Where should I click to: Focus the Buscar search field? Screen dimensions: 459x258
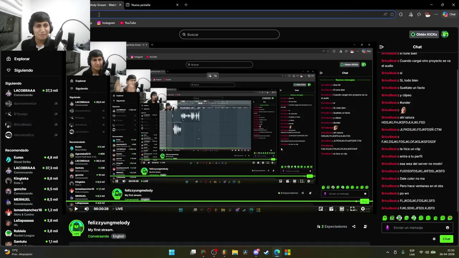pyautogui.click(x=229, y=34)
